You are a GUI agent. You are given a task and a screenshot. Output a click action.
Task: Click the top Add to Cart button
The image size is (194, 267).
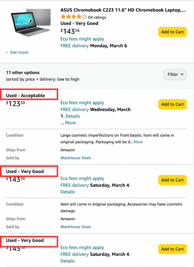[x=172, y=32]
